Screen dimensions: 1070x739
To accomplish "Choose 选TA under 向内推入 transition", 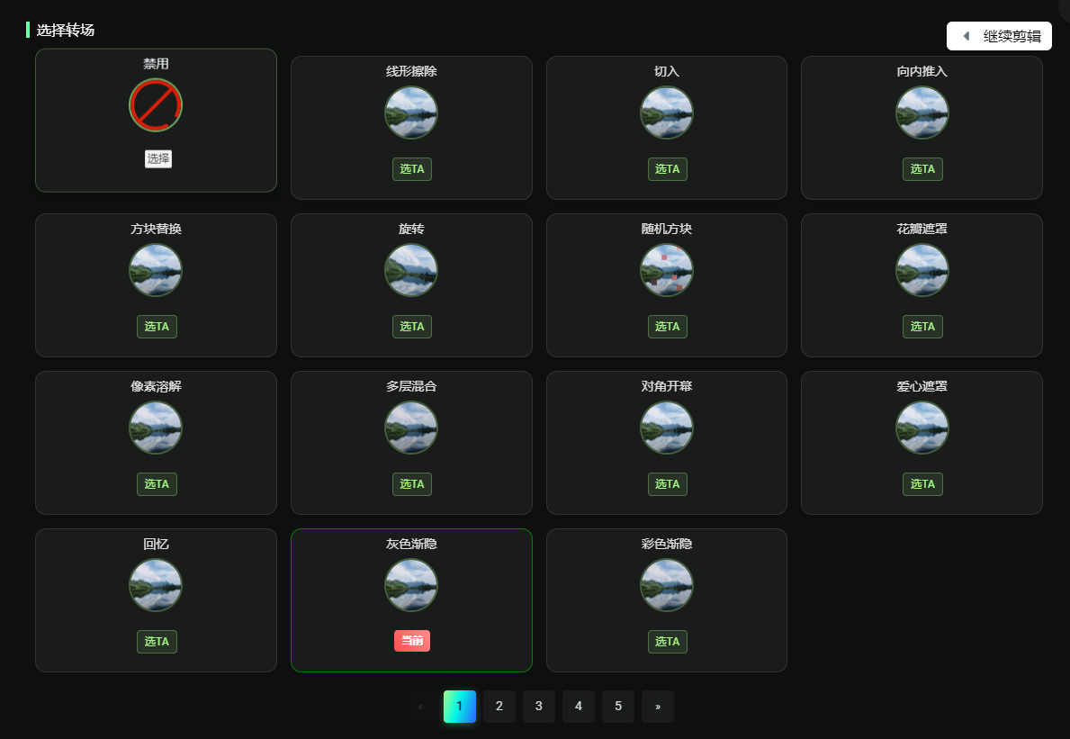I will (922, 169).
